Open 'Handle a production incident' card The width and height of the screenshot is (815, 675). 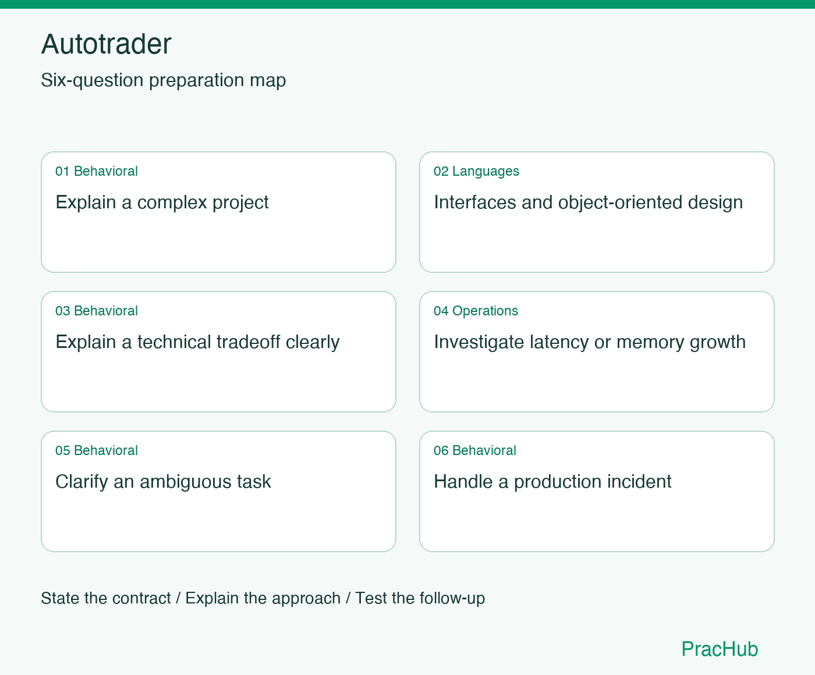click(x=597, y=491)
